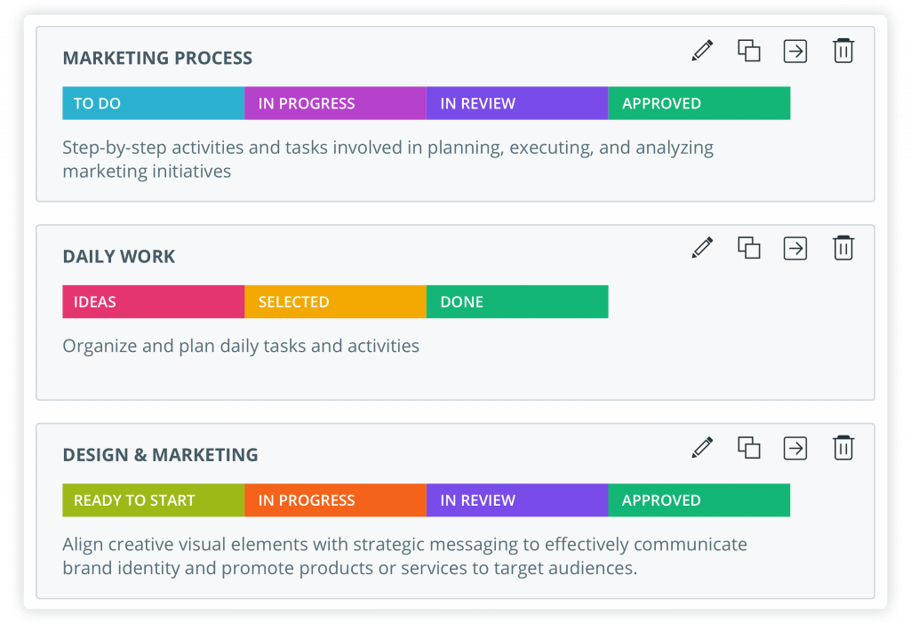Image resolution: width=910 pixels, height=623 pixels.
Task: Click the Ready To Start stage label
Action: [x=152, y=499]
